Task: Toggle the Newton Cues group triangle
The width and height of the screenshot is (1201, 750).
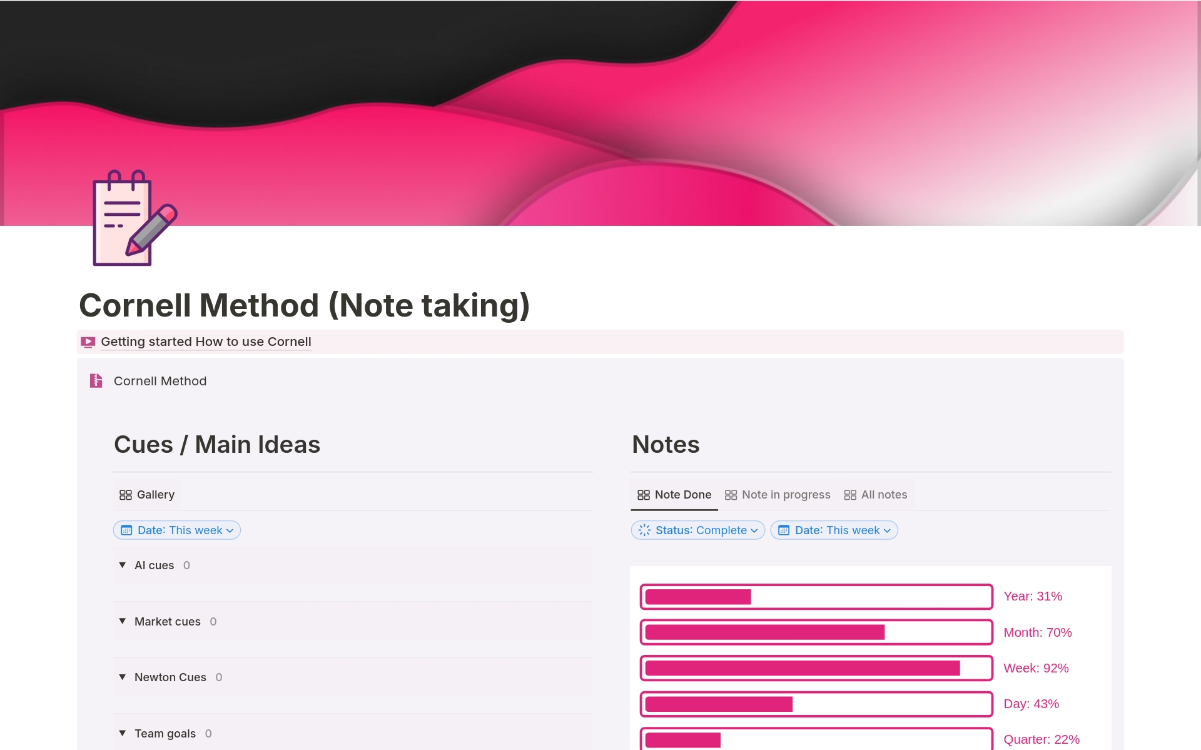Action: click(x=123, y=677)
